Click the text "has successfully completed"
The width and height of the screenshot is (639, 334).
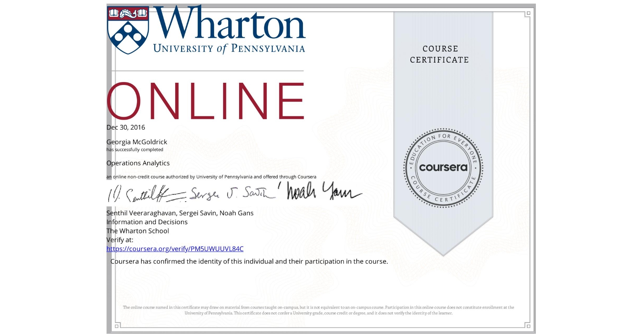(x=135, y=150)
